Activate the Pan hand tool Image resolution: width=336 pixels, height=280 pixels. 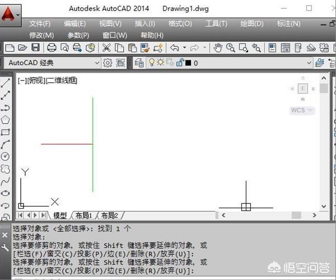tap(218, 48)
